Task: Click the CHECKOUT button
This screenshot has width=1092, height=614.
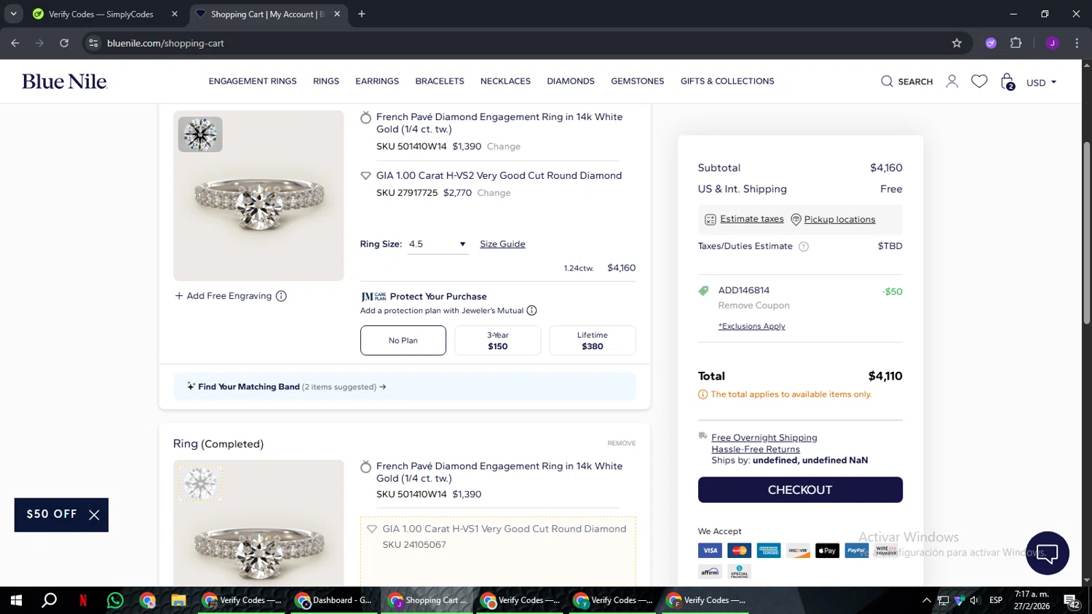Action: coord(800,490)
